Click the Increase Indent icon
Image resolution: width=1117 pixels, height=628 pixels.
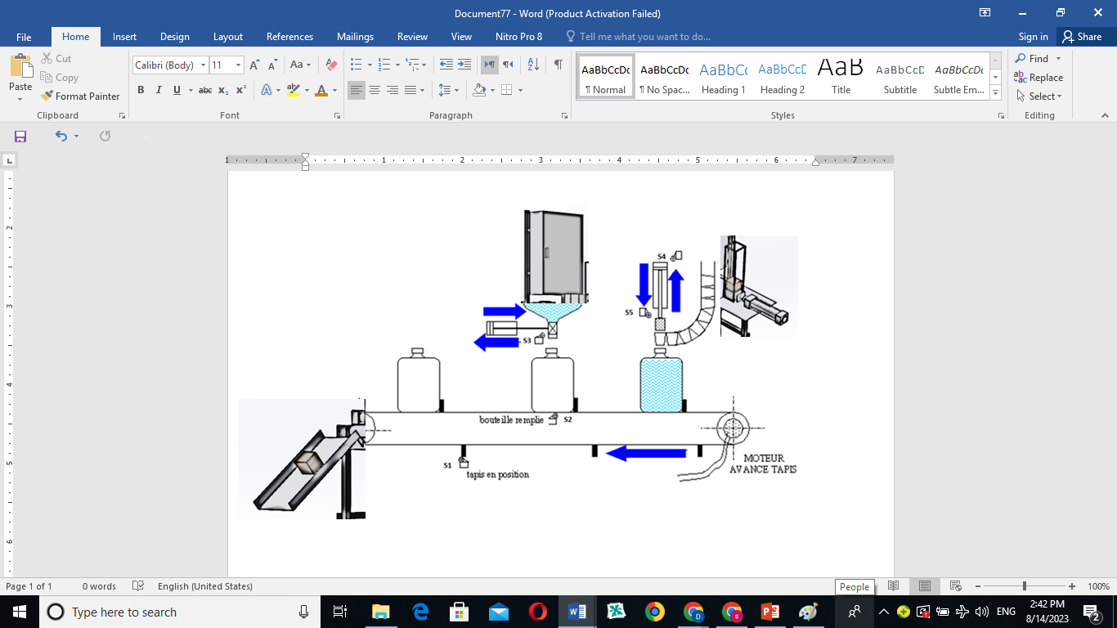(x=464, y=65)
